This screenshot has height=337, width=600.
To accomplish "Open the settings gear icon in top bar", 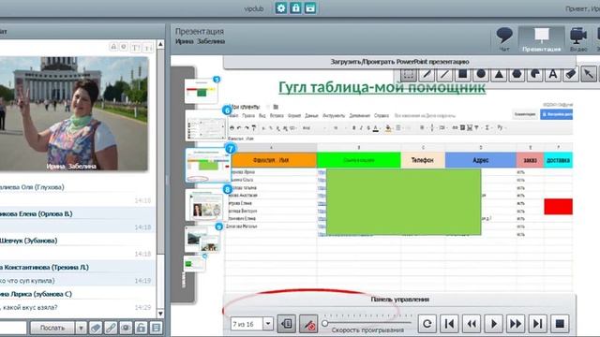I will (281, 8).
